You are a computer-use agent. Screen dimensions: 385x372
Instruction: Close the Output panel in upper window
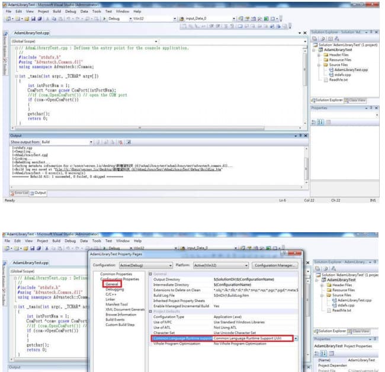pyautogui.click(x=306, y=136)
